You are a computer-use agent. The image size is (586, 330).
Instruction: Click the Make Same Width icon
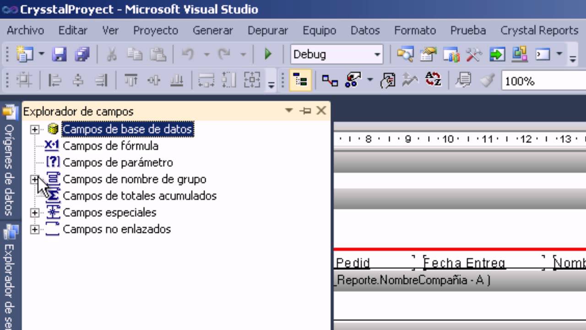206,81
